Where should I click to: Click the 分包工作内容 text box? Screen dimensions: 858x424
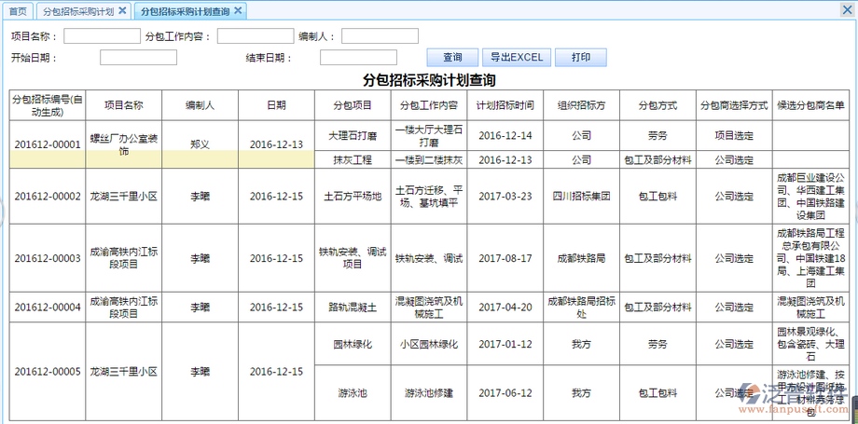(x=255, y=36)
